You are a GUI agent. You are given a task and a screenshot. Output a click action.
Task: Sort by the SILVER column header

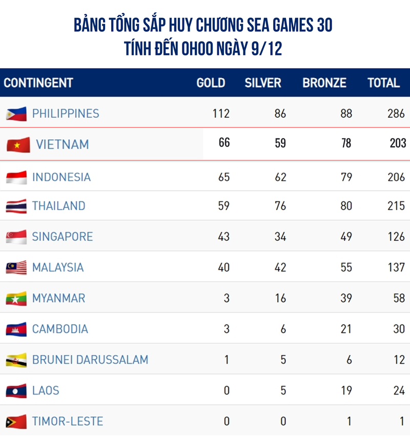tap(263, 83)
